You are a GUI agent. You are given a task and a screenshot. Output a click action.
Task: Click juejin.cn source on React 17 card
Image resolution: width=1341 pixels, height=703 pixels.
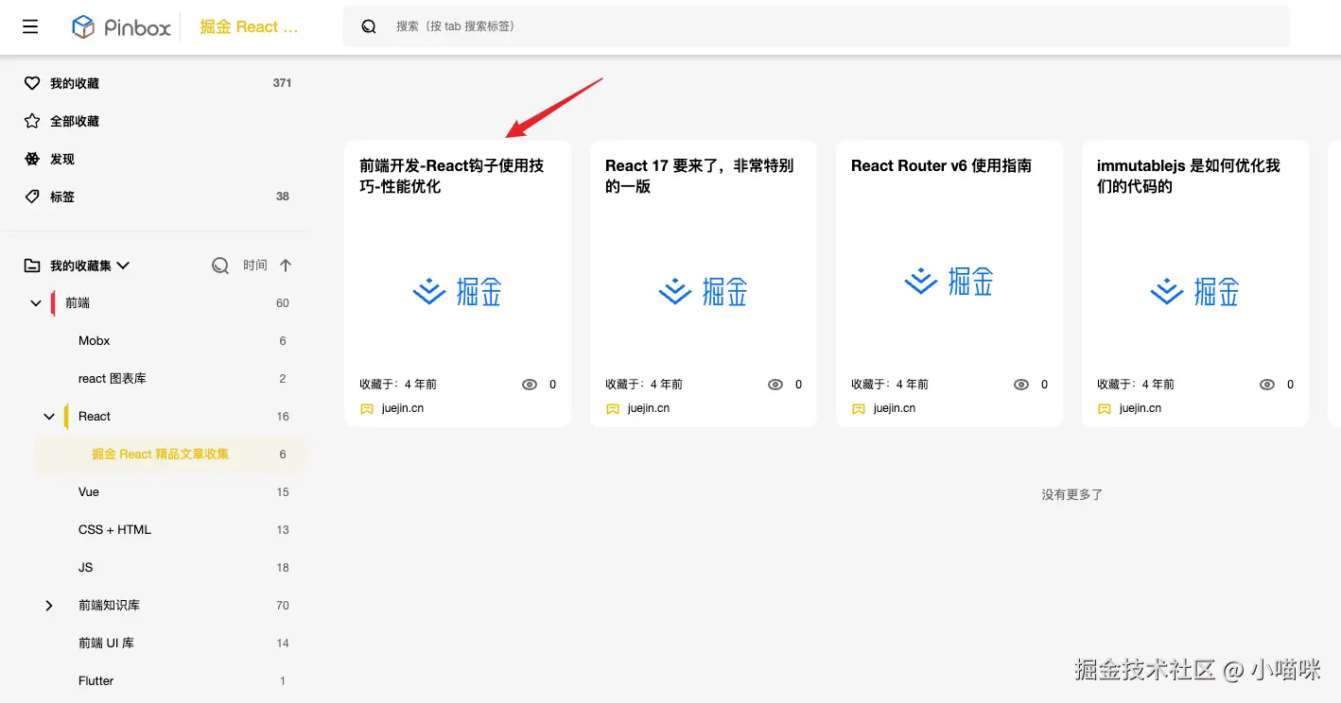coord(649,408)
